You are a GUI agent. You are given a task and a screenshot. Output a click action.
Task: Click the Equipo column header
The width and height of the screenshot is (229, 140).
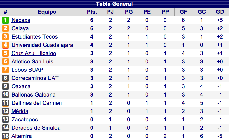tap(47, 12)
